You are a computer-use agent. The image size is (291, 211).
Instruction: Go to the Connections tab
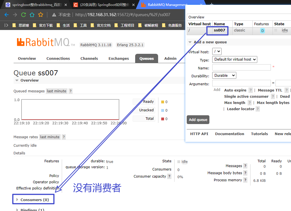[x=58, y=59]
